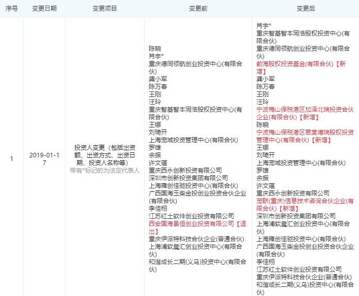Click the 变更后 column header
359x296 pixels.
click(306, 9)
